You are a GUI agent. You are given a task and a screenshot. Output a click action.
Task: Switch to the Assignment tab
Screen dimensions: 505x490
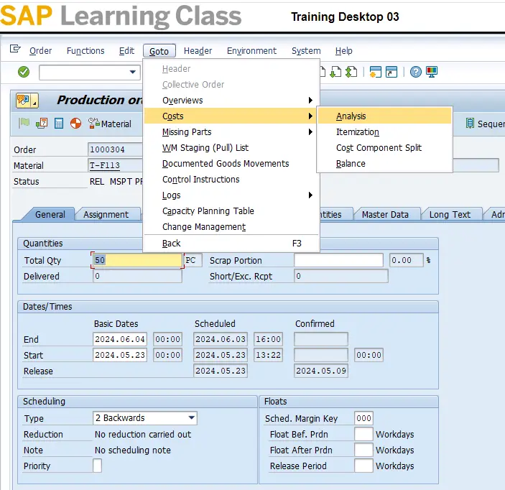pos(106,214)
